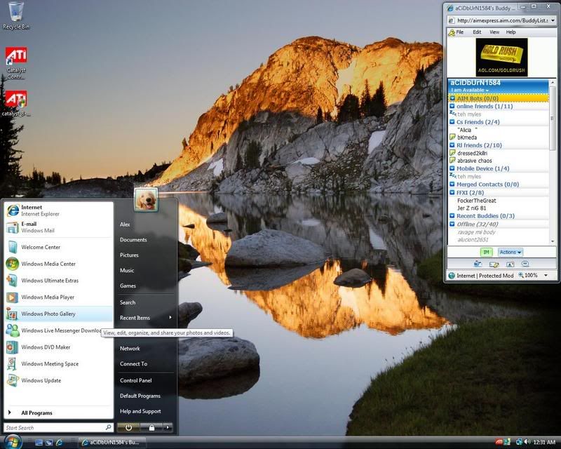The image size is (561, 449).
Task: Click the Gold Rush advertisement banner
Action: tap(501, 58)
